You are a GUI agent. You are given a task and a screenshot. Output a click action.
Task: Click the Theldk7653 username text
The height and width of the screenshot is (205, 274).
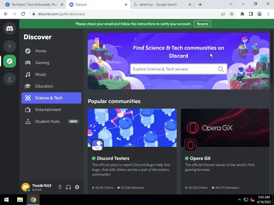(x=41, y=186)
